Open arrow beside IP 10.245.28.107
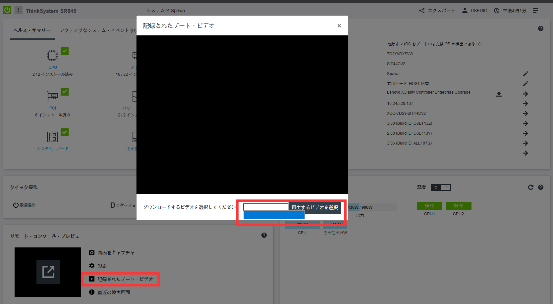 click(x=525, y=104)
